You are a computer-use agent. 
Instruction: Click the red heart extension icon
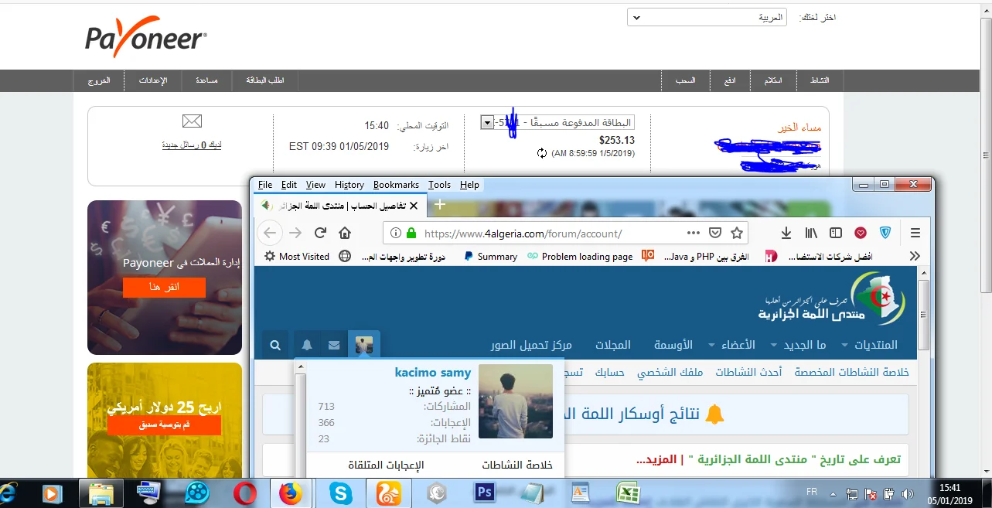[861, 233]
